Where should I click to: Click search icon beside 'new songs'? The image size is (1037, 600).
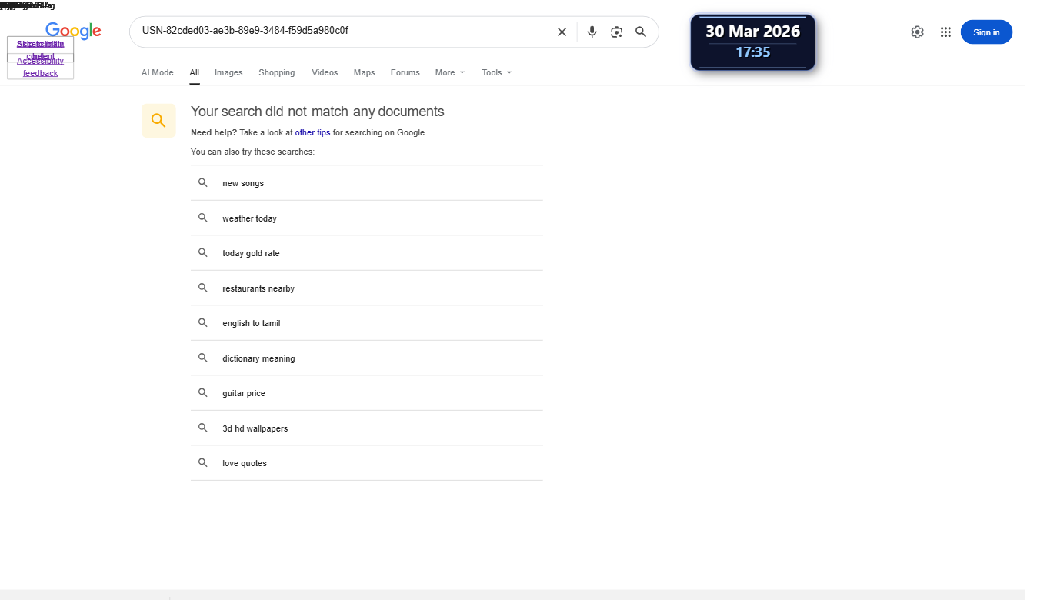coord(203,183)
